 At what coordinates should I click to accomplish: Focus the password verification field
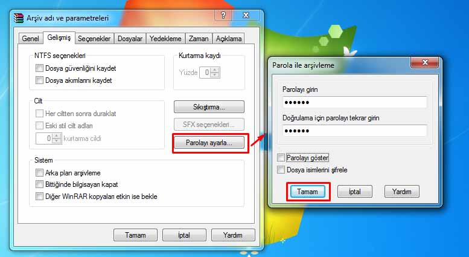pos(355,131)
